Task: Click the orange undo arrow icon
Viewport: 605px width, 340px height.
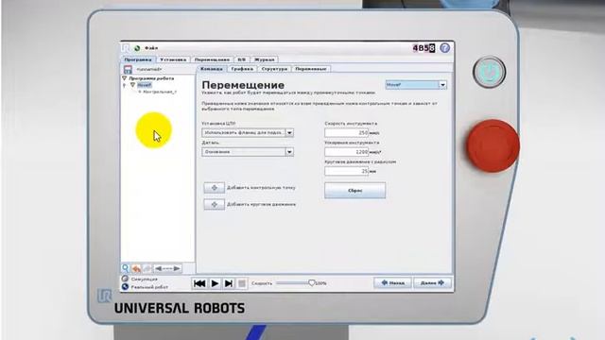Action: [x=136, y=268]
